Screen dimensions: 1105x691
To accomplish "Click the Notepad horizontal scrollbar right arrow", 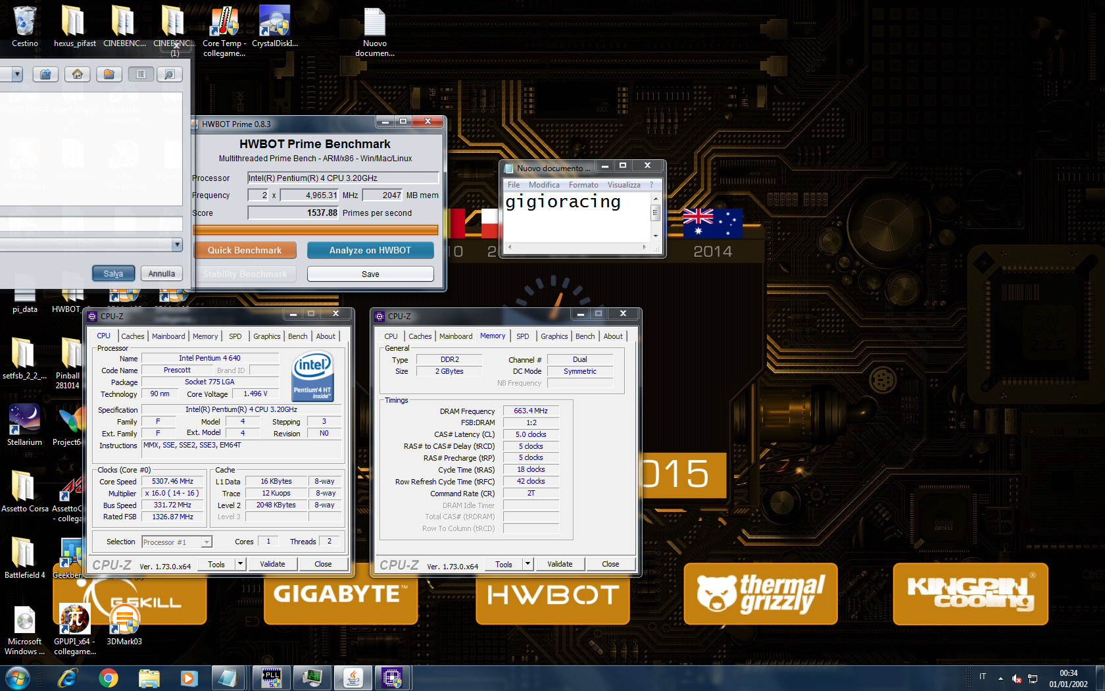I will tap(644, 247).
